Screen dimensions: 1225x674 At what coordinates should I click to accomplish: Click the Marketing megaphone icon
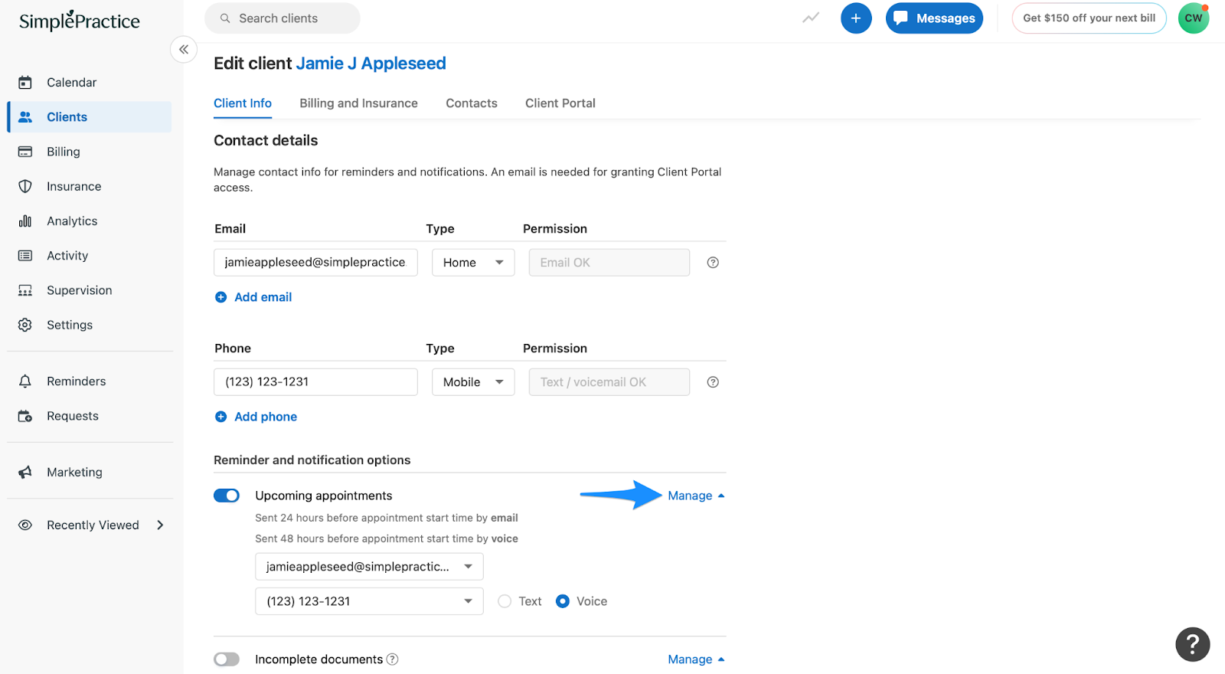tap(25, 473)
